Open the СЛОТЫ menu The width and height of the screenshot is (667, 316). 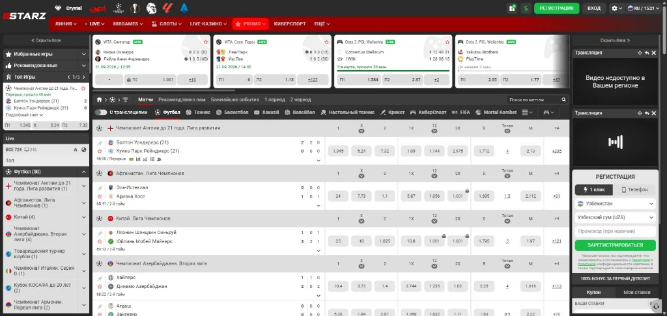point(167,24)
